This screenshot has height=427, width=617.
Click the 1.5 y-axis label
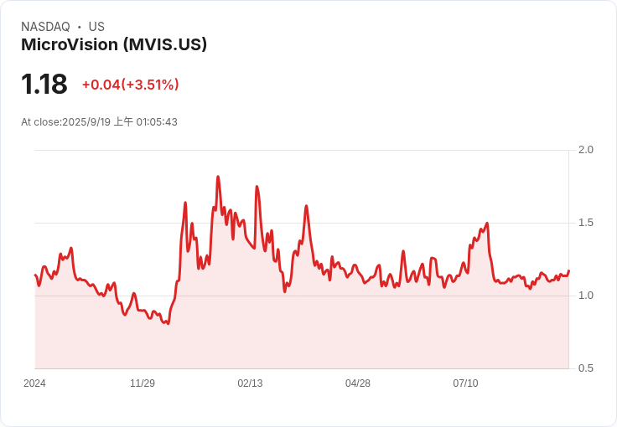coord(585,223)
